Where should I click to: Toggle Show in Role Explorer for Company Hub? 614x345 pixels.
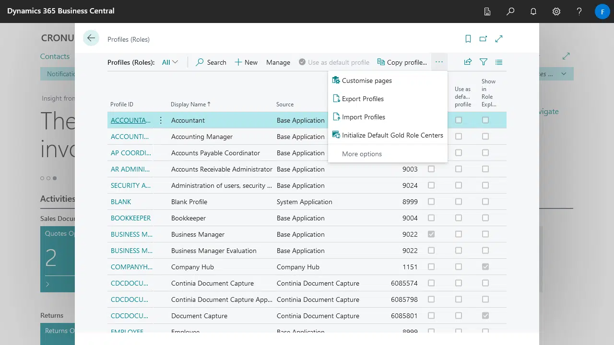click(x=485, y=267)
